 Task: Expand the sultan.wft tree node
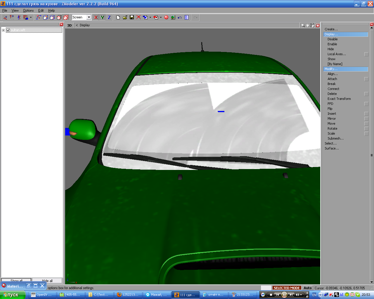[3, 30]
